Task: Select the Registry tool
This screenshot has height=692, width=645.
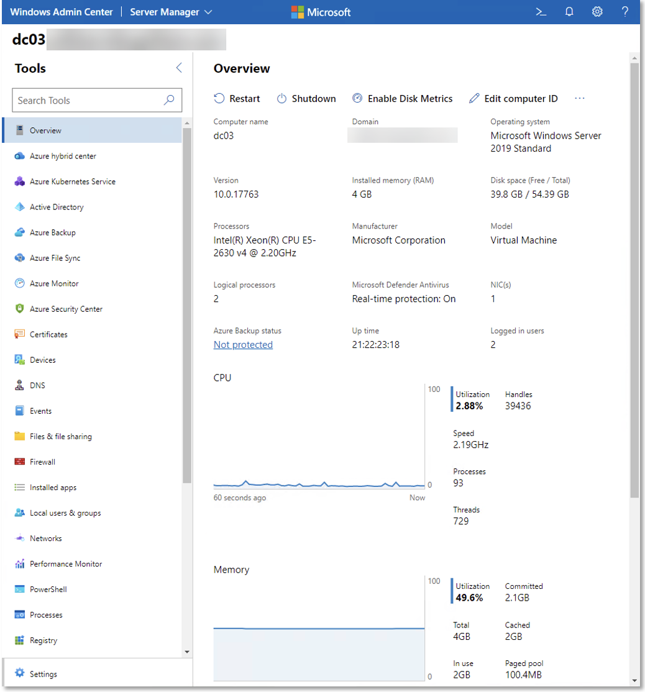Action: (x=43, y=640)
